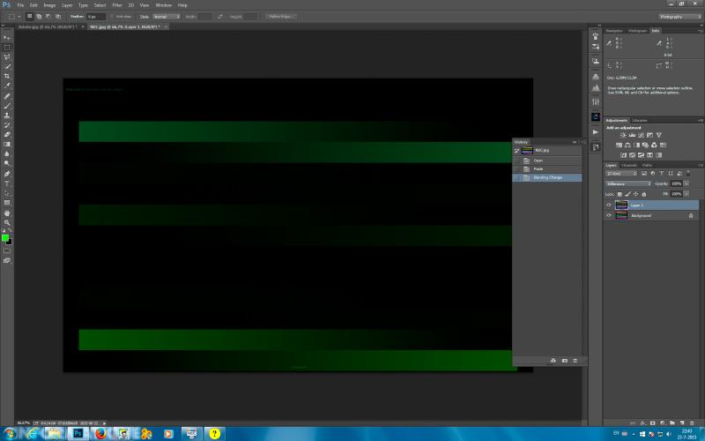Add a Levels adjustment

pos(632,135)
